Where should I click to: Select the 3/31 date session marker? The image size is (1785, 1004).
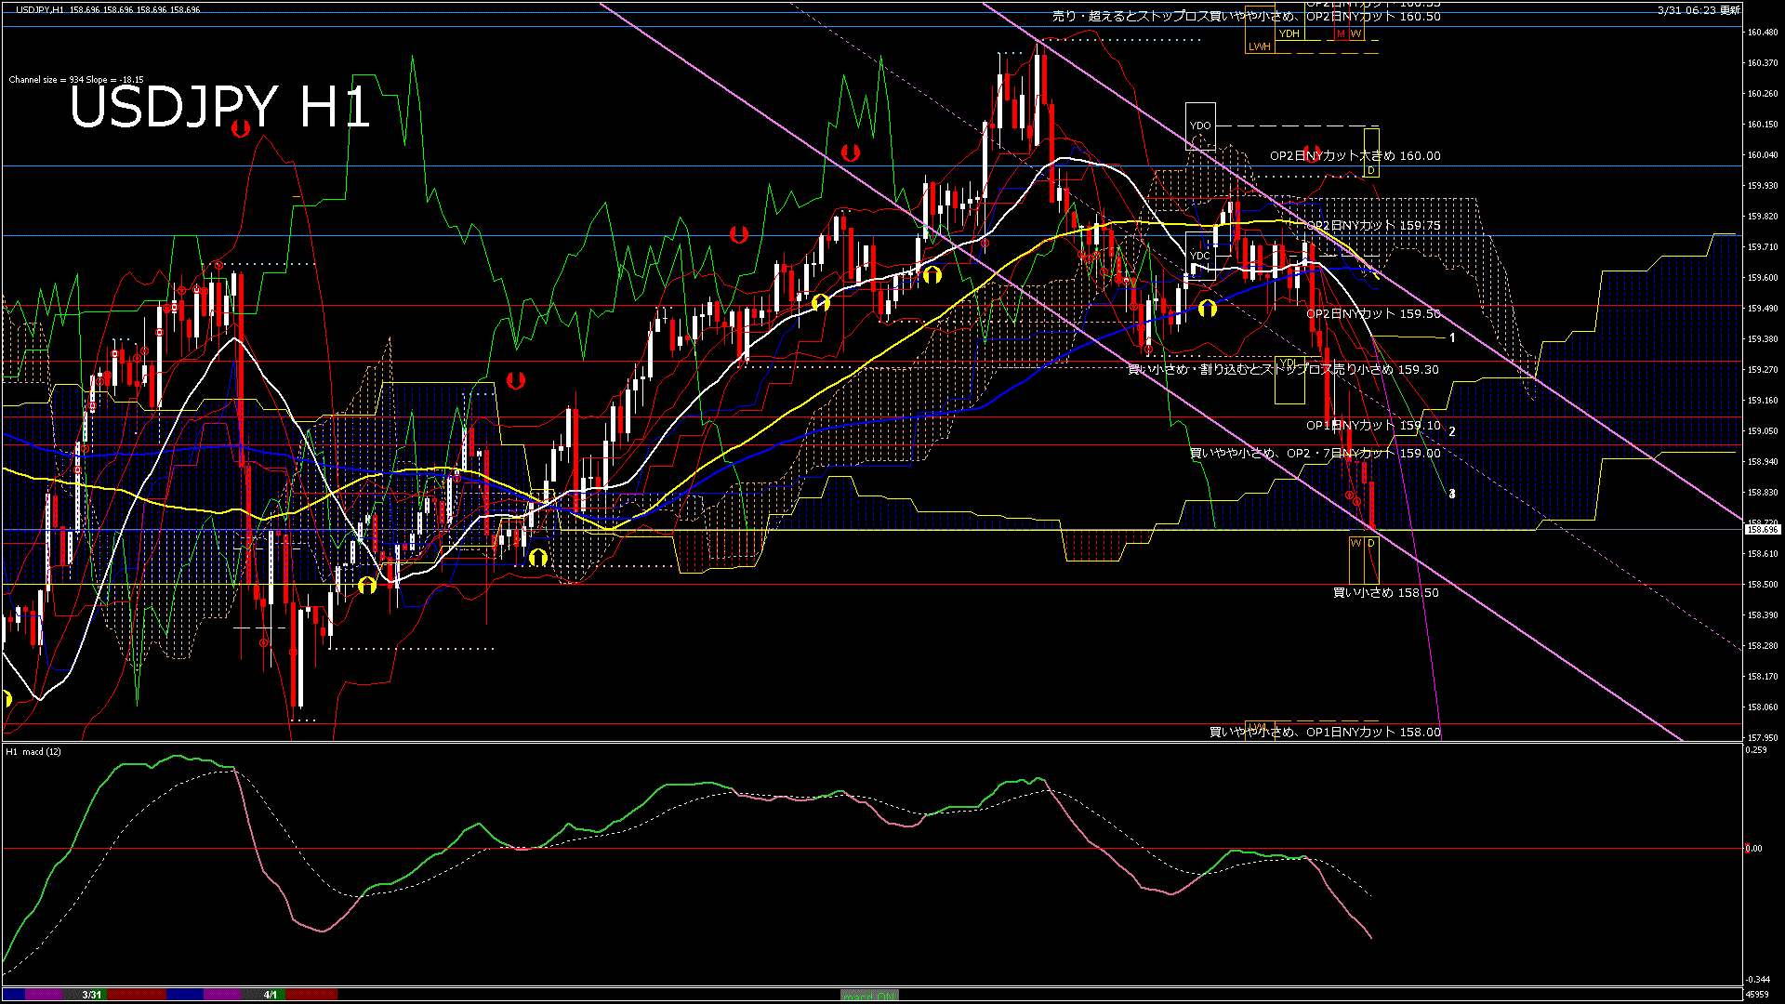click(91, 995)
